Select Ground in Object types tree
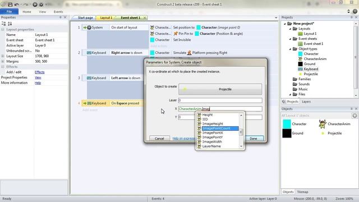 point(309,64)
